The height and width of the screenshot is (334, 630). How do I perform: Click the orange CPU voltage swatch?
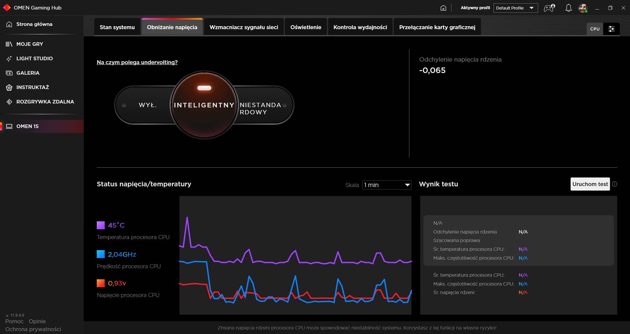tap(101, 283)
